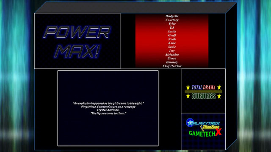Select Alejandro in the cast list
The height and width of the screenshot is (152, 271).
pyautogui.click(x=172, y=54)
